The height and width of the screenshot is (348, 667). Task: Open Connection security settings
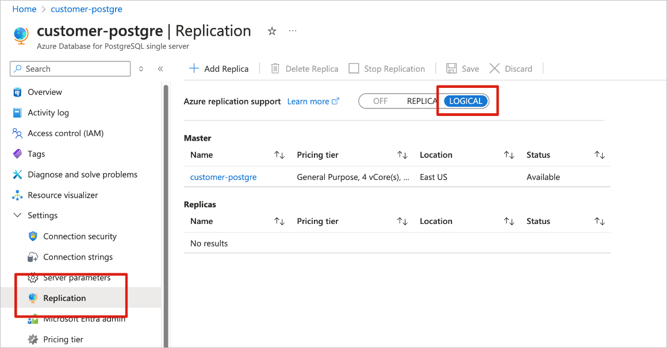[x=79, y=237]
